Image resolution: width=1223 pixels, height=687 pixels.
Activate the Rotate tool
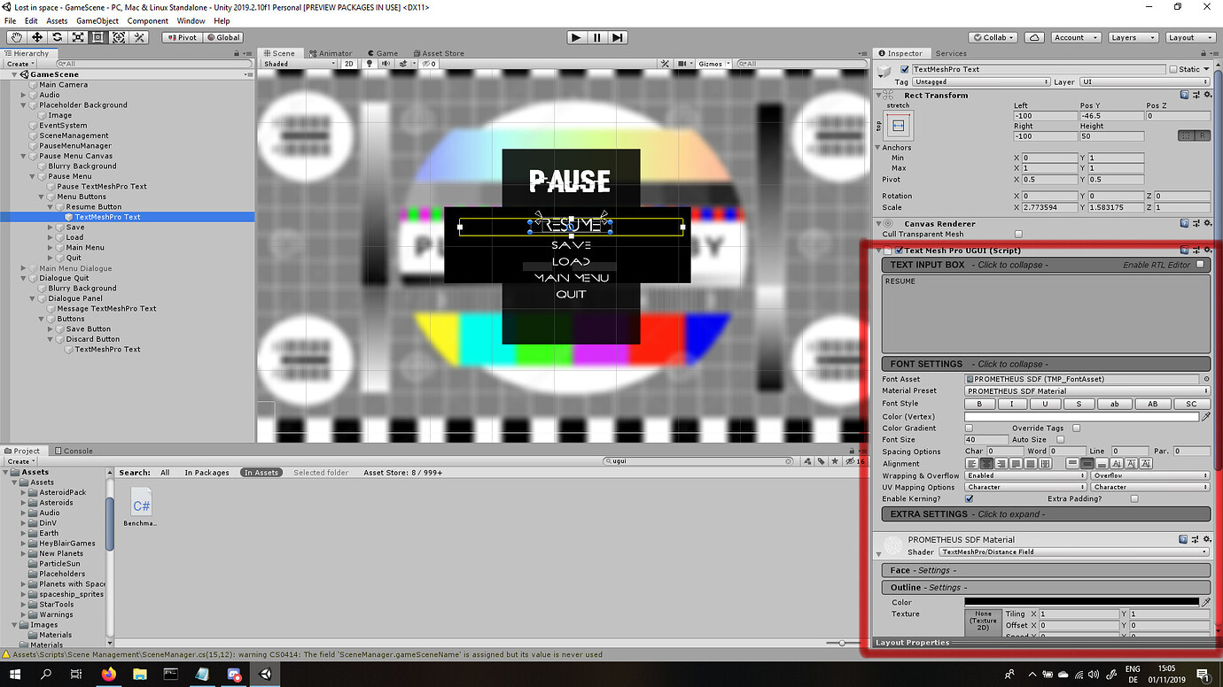point(57,36)
